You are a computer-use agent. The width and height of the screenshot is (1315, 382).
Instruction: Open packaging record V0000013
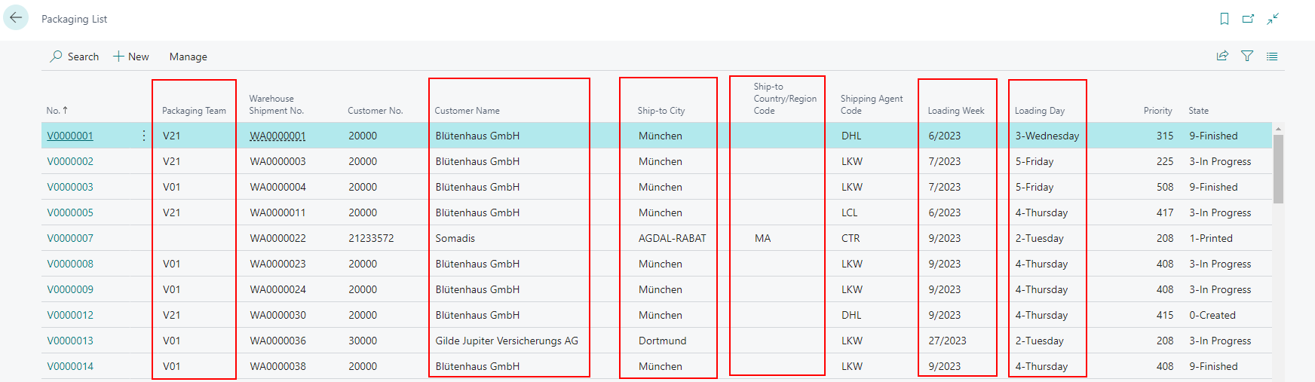click(x=70, y=341)
